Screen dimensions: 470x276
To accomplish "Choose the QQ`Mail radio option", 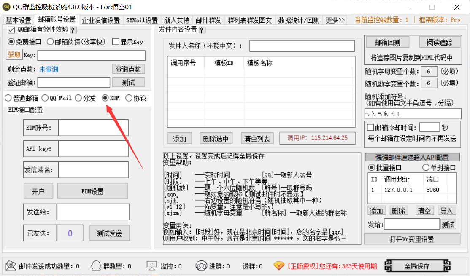I will coord(45,98).
